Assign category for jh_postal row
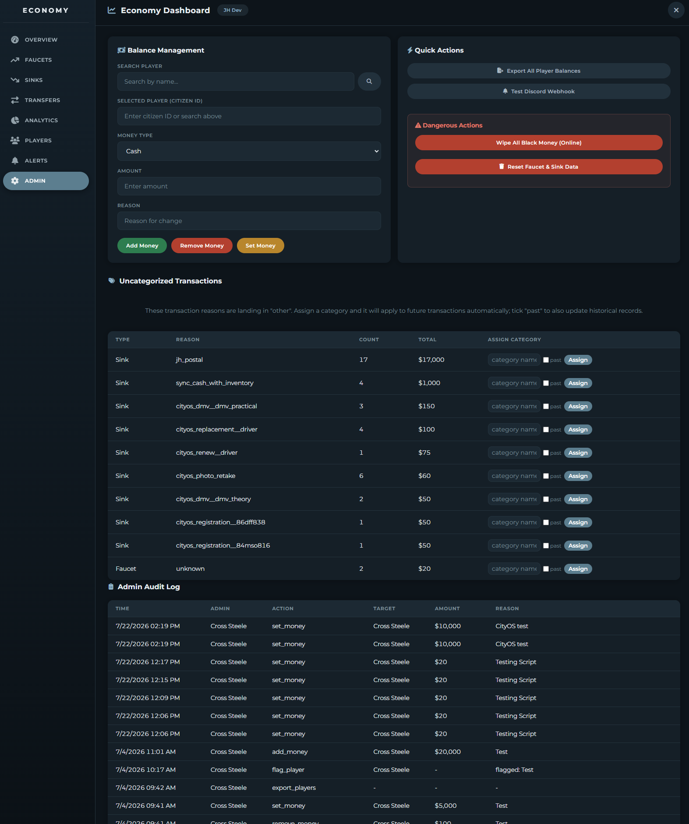The width and height of the screenshot is (689, 824). point(578,360)
